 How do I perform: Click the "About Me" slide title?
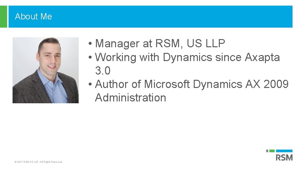34,16
